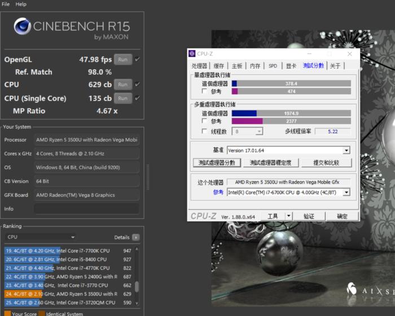Open the Help menu in Cinebench

[x=21, y=5]
